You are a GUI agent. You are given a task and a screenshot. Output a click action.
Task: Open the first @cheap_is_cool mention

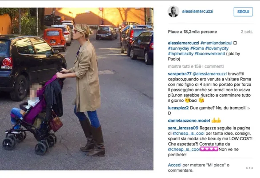[x=189, y=133]
